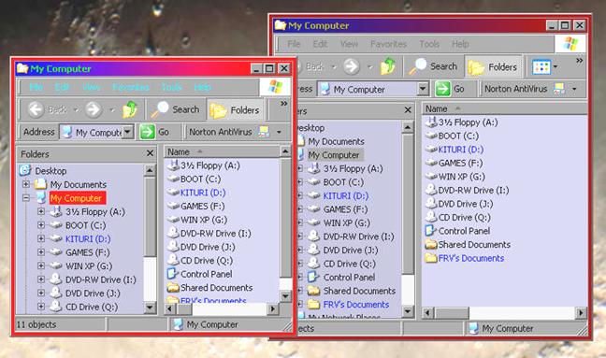Select KITURI (D:) in the front folder tree
The width and height of the screenshot is (606, 358).
[x=88, y=238]
